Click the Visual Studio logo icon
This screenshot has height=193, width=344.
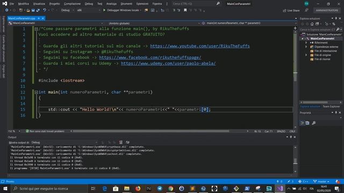[x=4, y=4]
